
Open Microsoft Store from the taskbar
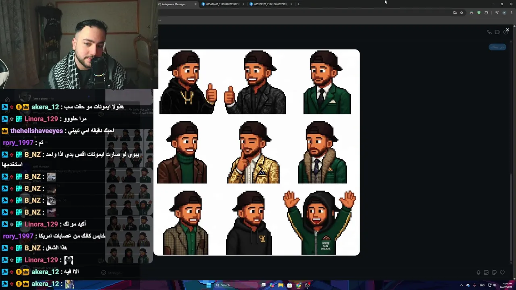click(289, 285)
